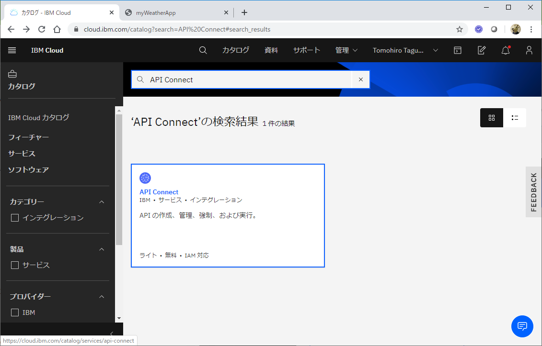Open the browser home page icon
This screenshot has height=346, width=542.
coord(57,29)
